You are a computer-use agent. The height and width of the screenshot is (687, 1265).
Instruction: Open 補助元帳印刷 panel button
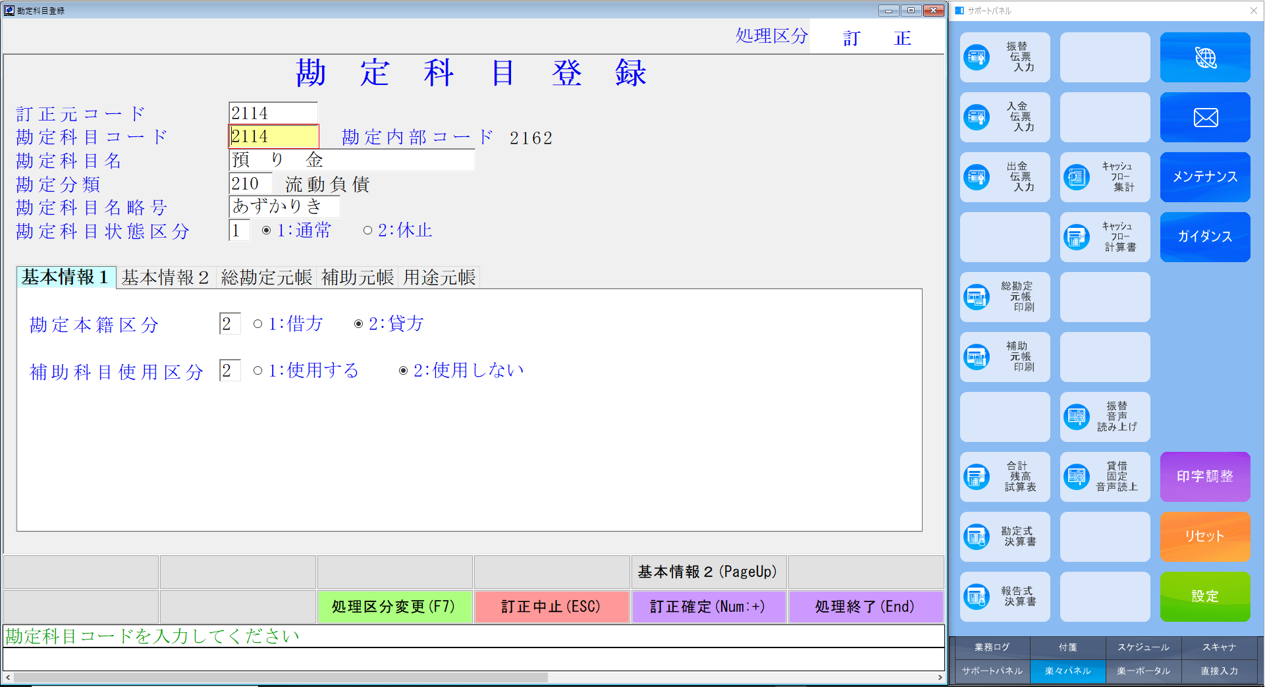tap(1005, 357)
